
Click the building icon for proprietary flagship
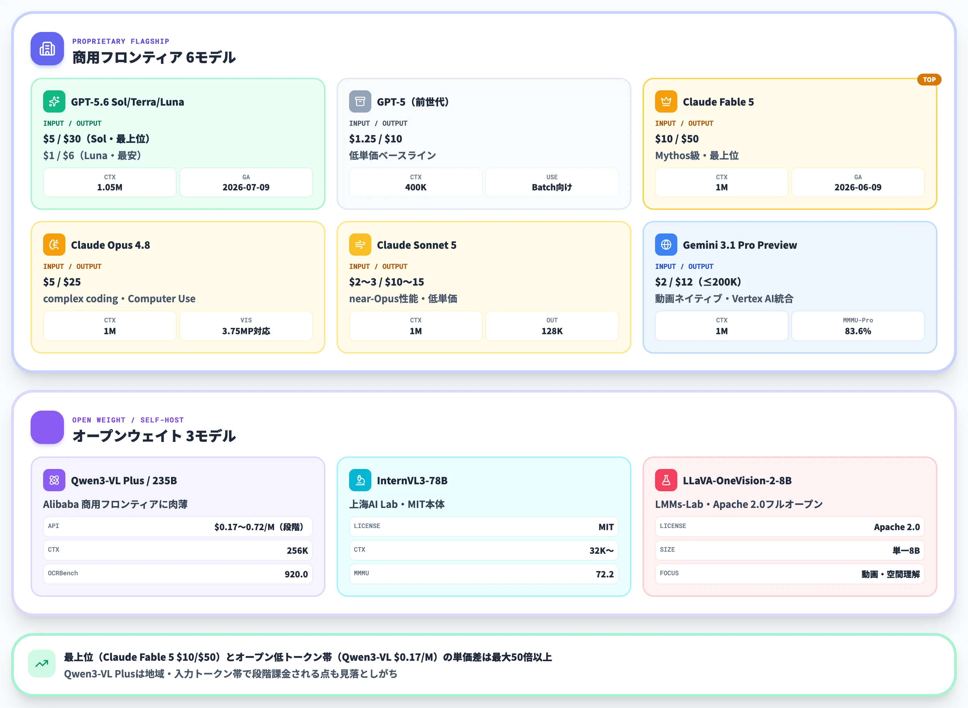(47, 49)
